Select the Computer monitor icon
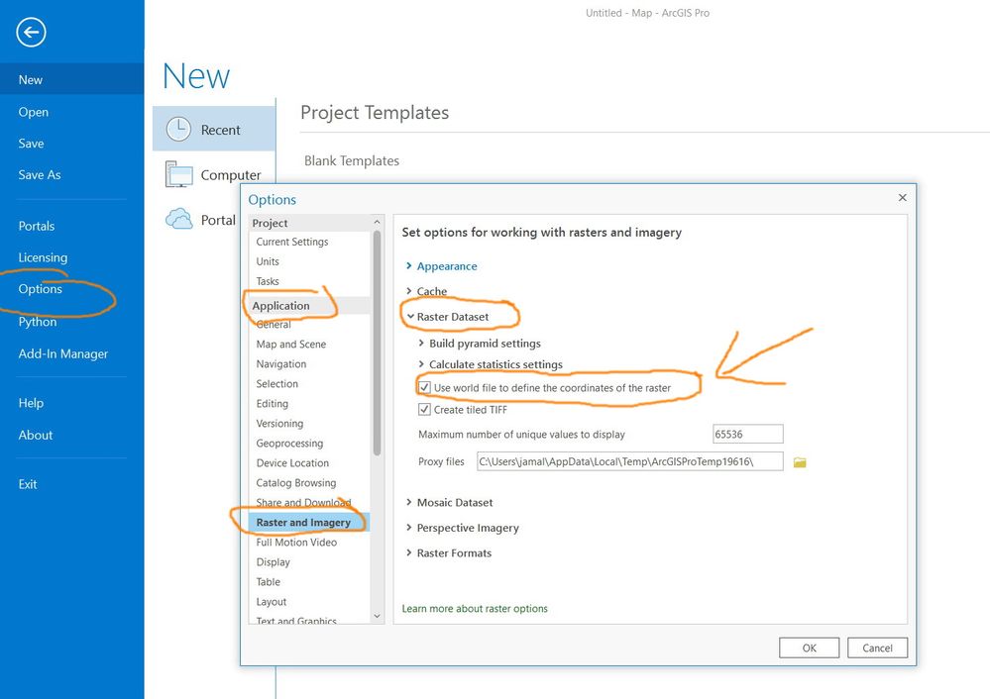This screenshot has width=990, height=699. (x=178, y=174)
